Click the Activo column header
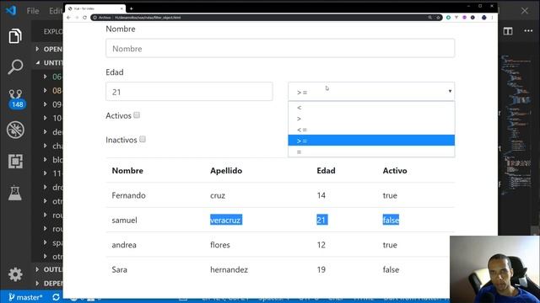The width and height of the screenshot is (540, 303). click(x=395, y=171)
